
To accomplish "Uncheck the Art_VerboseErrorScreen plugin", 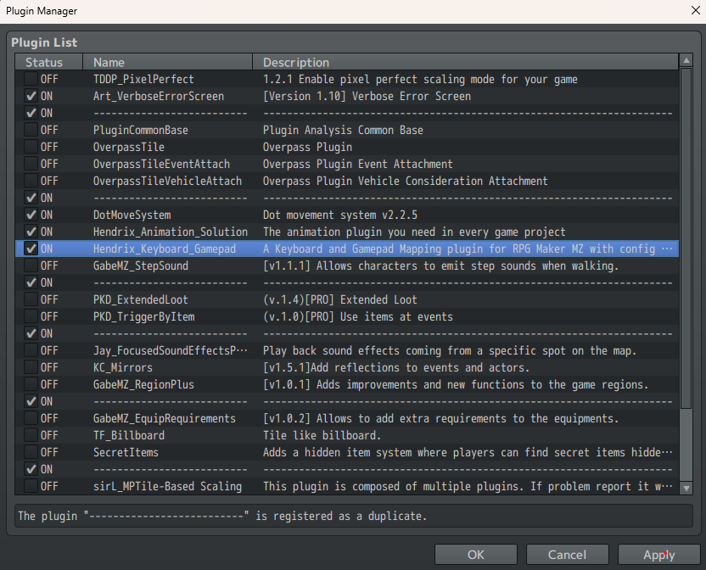I will click(x=31, y=96).
